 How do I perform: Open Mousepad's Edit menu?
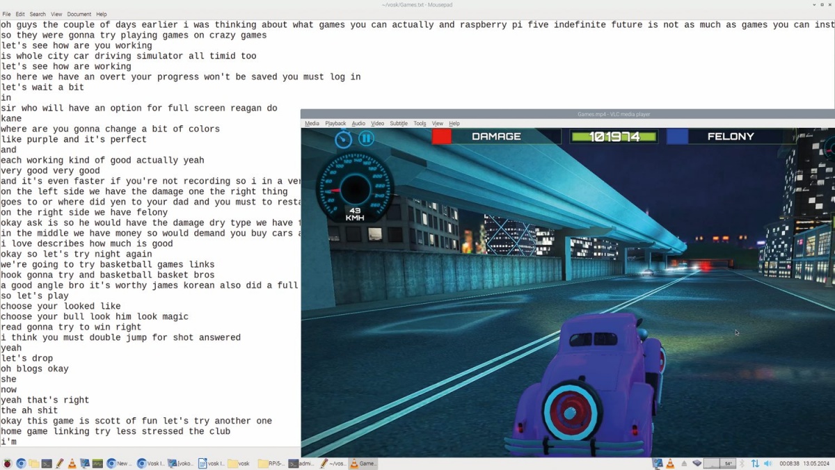pyautogui.click(x=20, y=14)
